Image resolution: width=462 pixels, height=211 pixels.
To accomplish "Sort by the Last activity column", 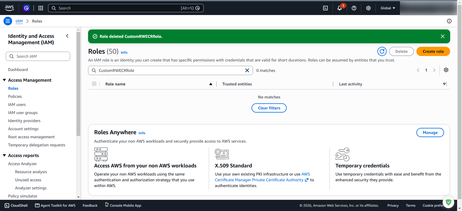I will point(351,84).
